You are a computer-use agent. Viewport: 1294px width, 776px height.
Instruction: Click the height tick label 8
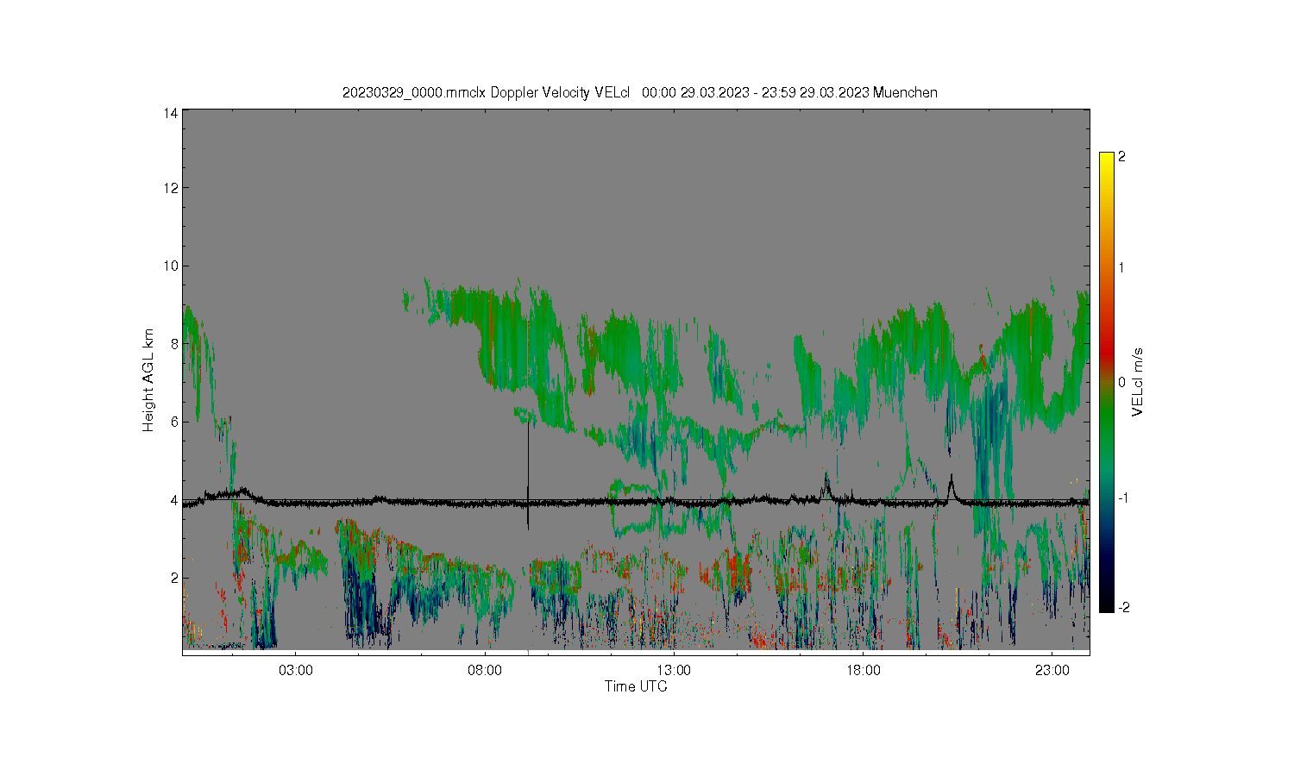pos(174,343)
